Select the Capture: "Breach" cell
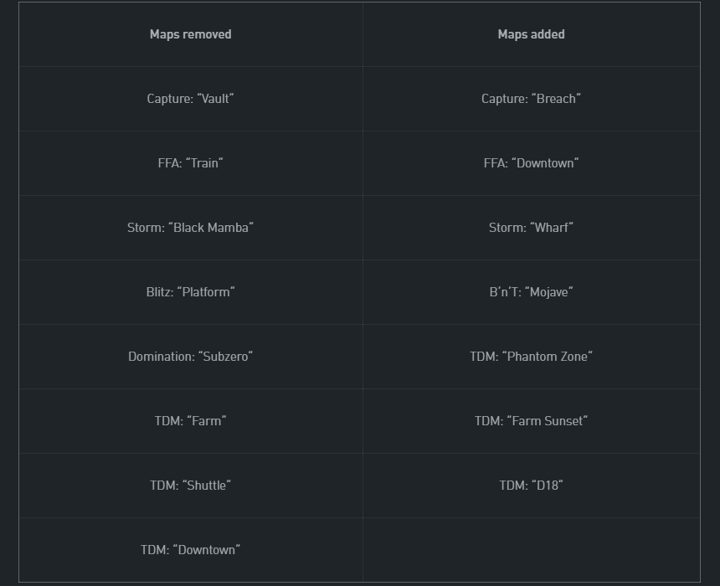720x586 pixels. pyautogui.click(x=531, y=99)
